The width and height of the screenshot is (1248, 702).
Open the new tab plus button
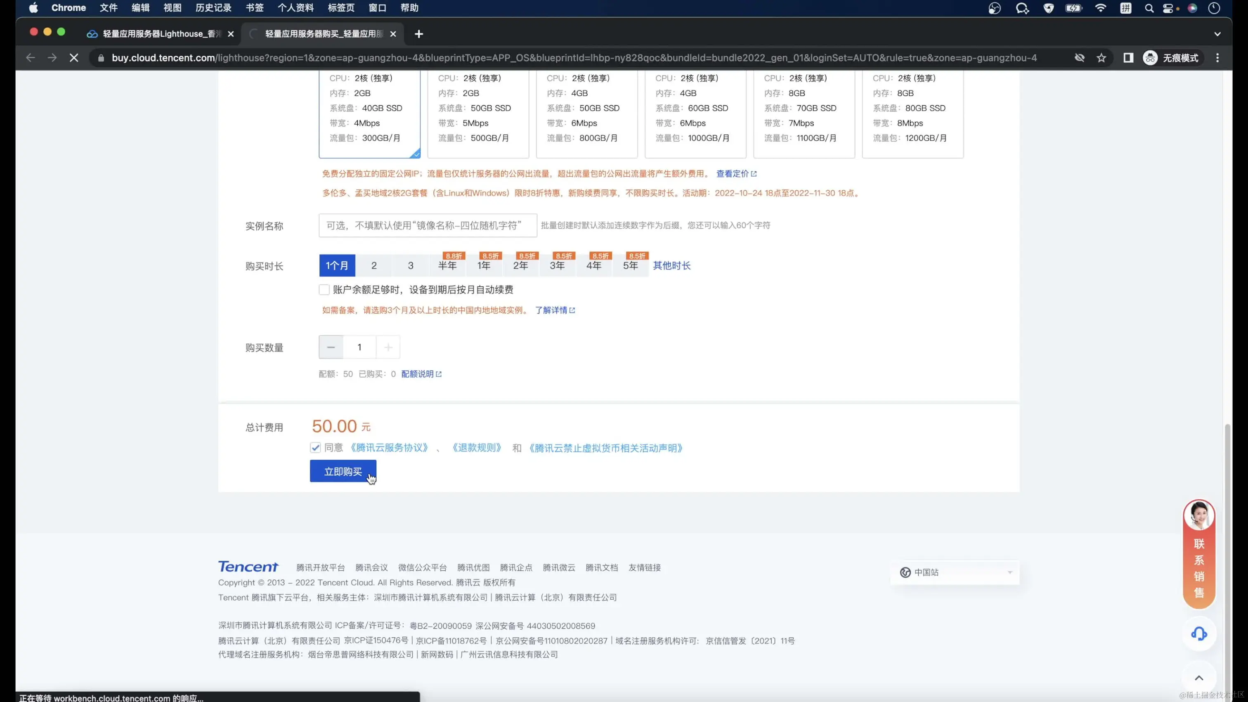[418, 34]
